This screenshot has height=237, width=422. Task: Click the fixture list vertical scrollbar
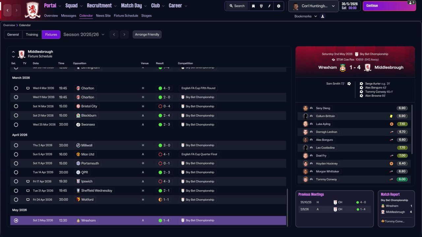pos(287,208)
